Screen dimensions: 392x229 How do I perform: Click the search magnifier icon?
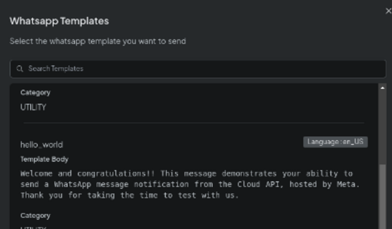pyautogui.click(x=20, y=69)
